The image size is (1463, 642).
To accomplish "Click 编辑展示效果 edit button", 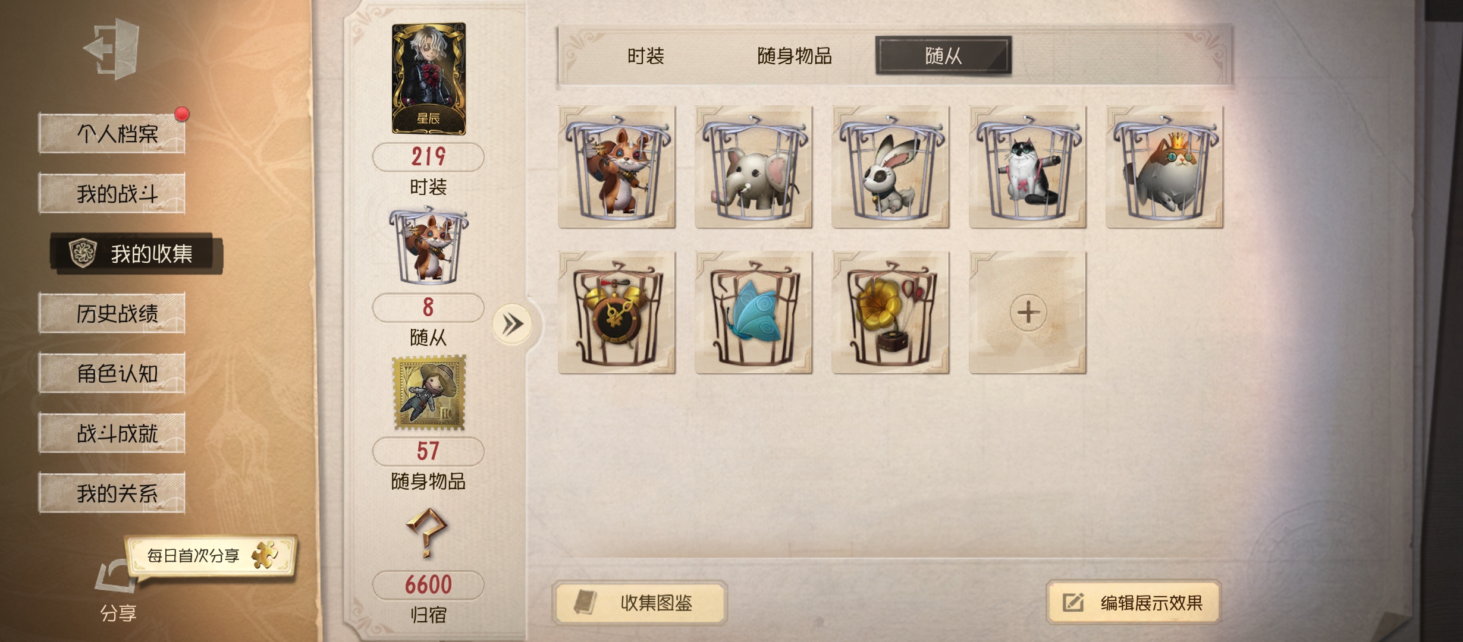I will pyautogui.click(x=1134, y=603).
